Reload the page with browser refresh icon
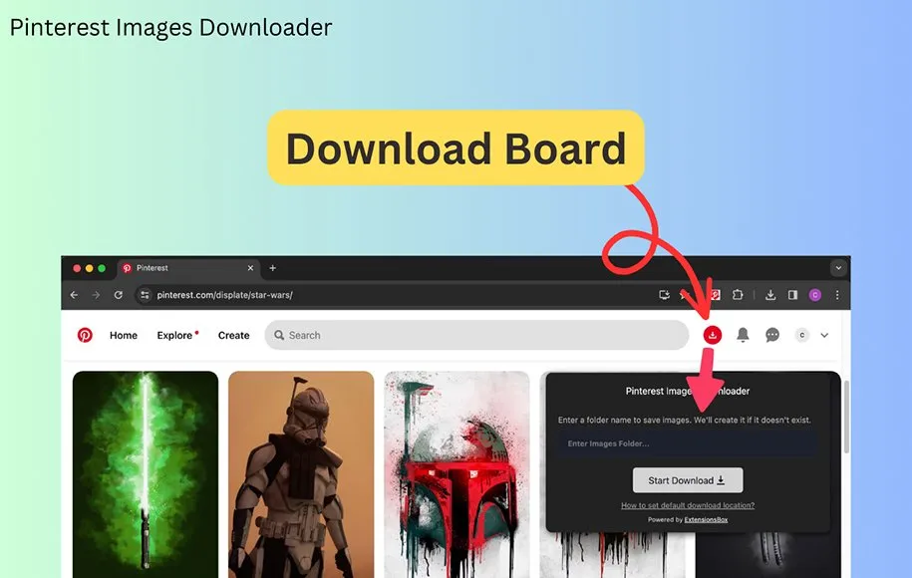912x578 pixels. tap(119, 295)
